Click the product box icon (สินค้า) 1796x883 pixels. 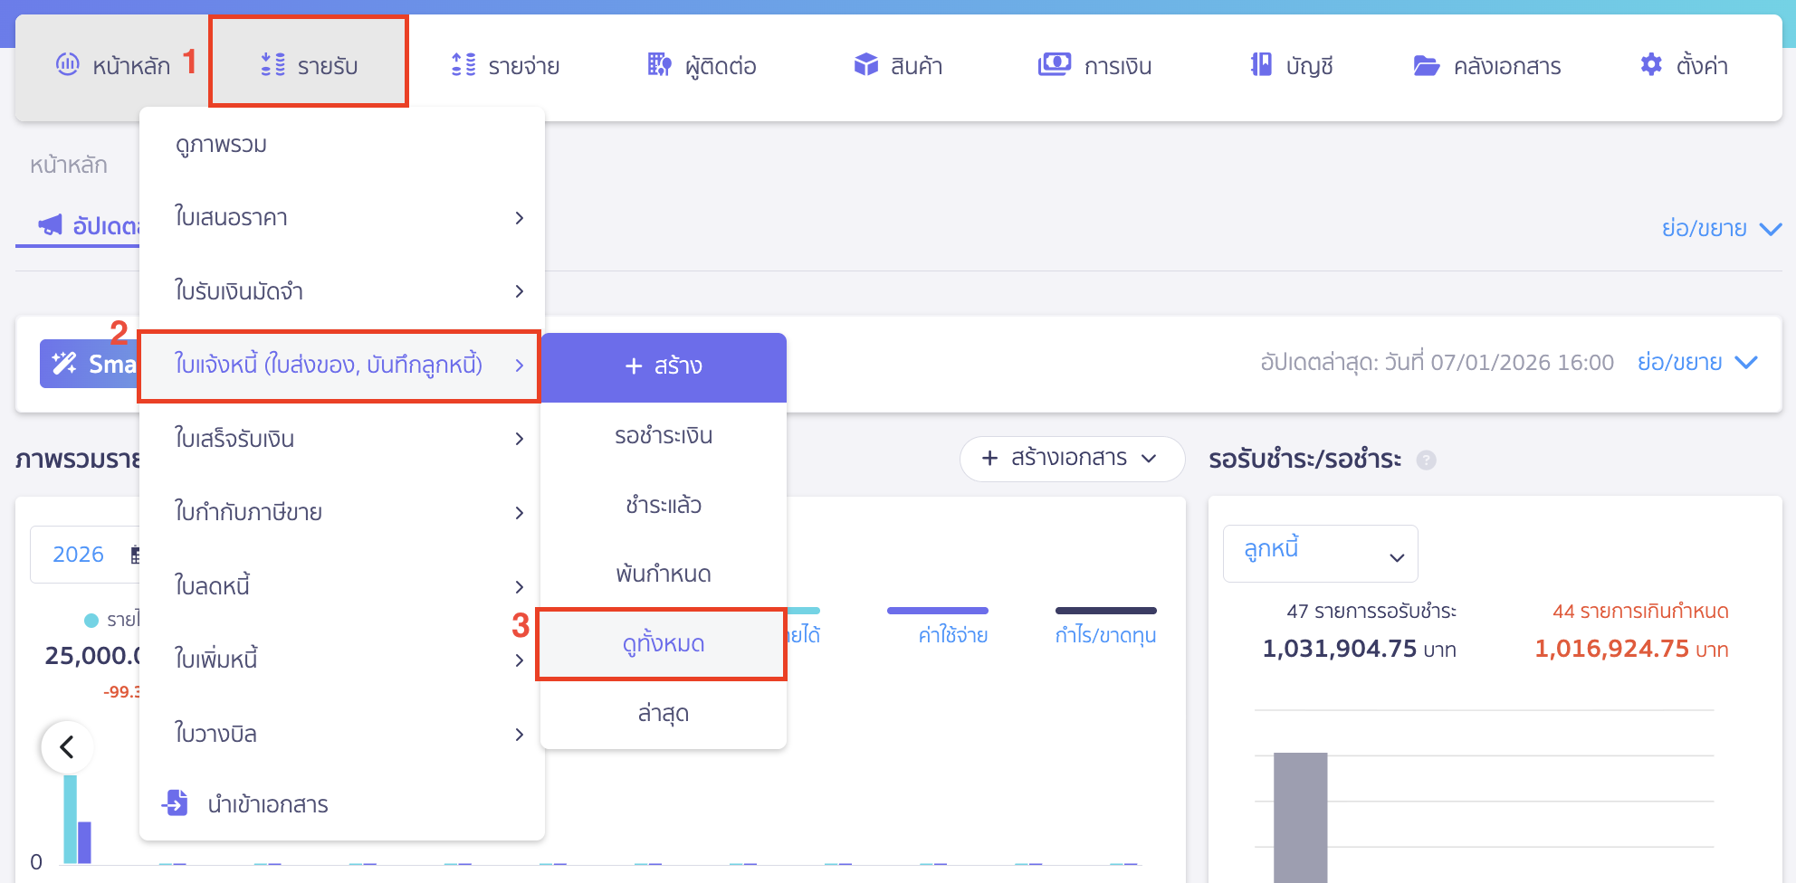(865, 65)
